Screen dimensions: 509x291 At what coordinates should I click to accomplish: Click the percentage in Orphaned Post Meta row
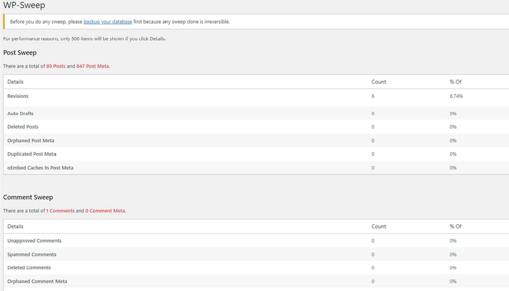coord(453,140)
